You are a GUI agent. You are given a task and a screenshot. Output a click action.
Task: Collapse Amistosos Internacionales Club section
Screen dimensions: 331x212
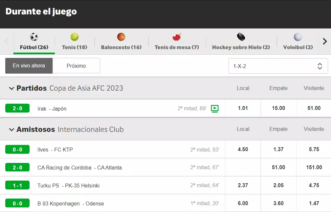(11, 130)
